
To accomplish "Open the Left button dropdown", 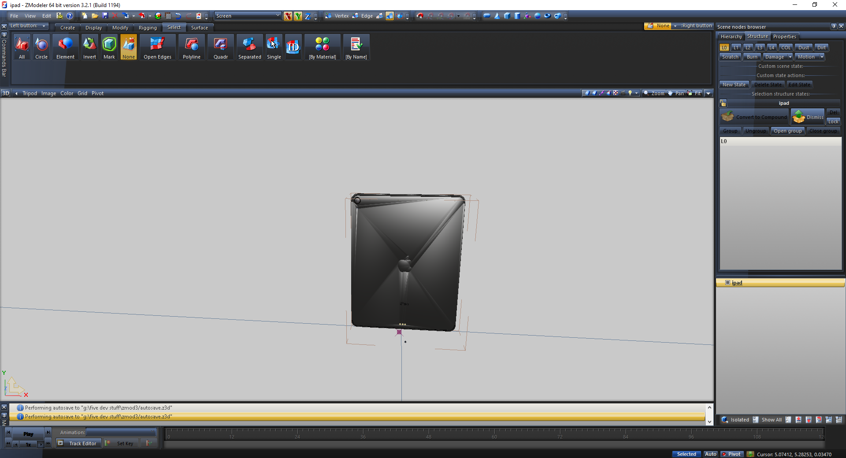I will pyautogui.click(x=28, y=26).
